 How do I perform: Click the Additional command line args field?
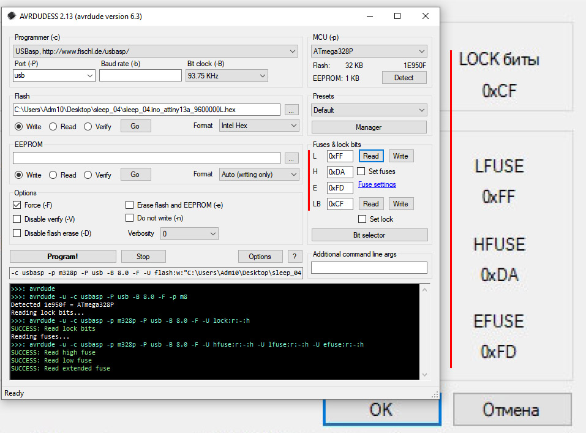tap(369, 268)
